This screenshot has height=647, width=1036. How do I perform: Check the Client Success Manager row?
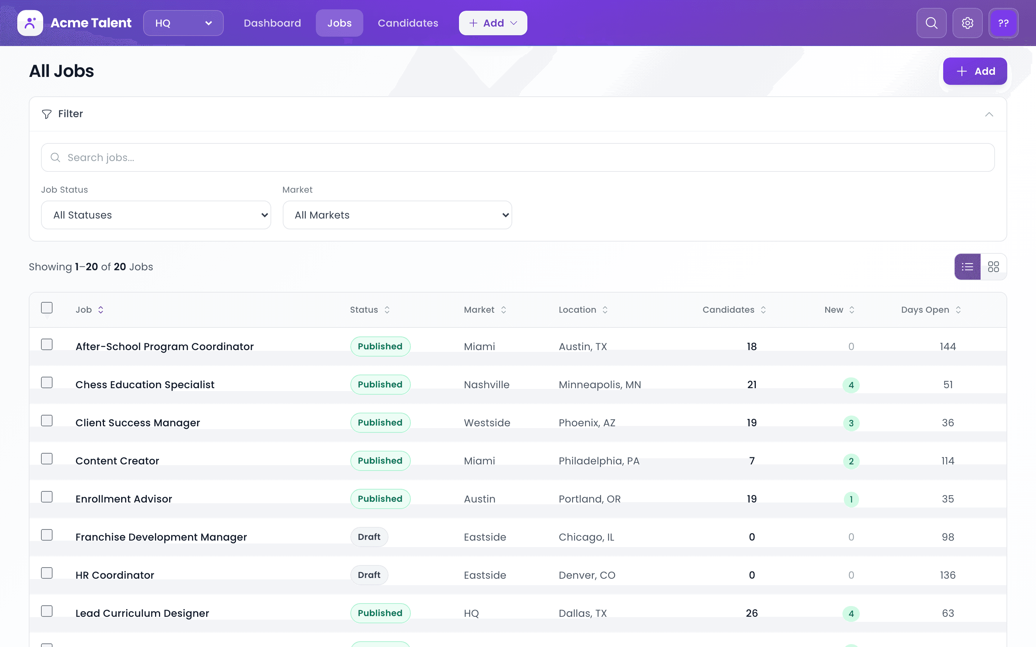tap(47, 420)
